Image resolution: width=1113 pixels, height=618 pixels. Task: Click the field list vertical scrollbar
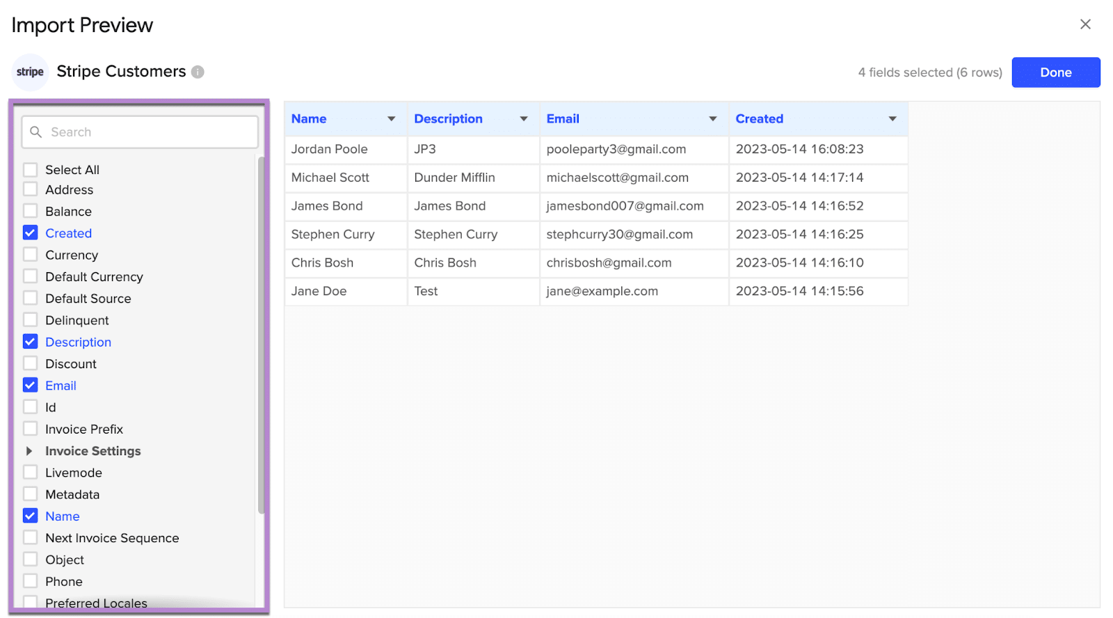point(262,334)
